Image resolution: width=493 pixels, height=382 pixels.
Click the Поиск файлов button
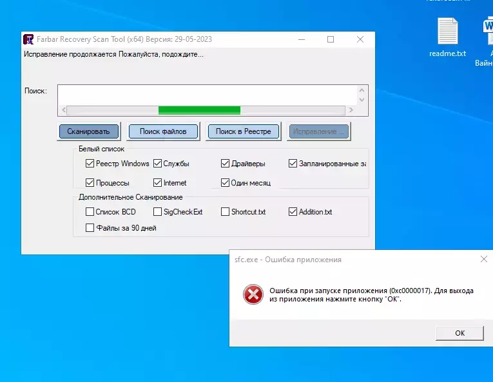coord(163,131)
